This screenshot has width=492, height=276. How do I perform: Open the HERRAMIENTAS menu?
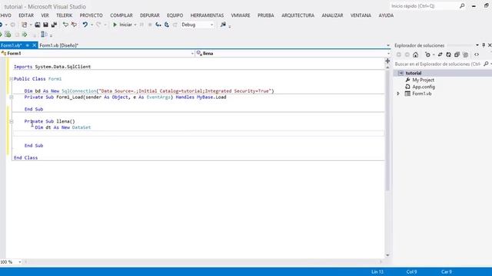point(207,15)
